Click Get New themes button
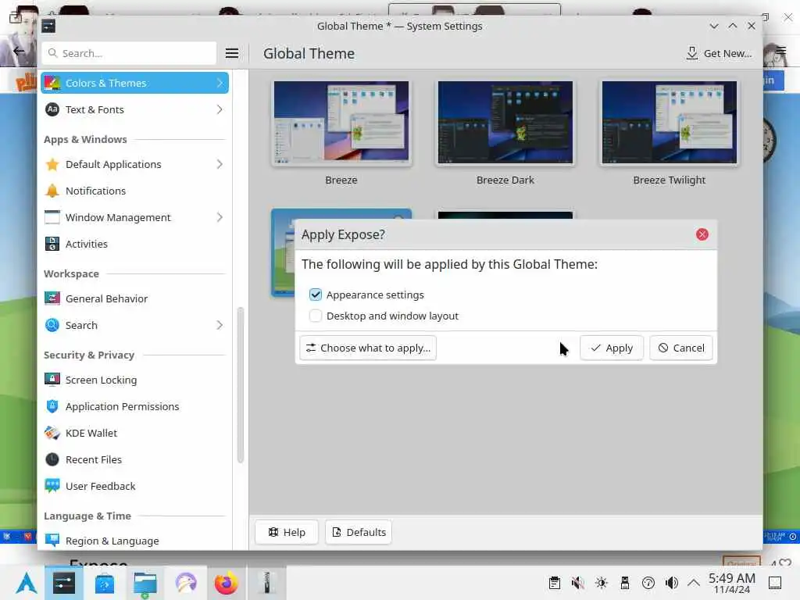The image size is (800, 600). [x=719, y=53]
